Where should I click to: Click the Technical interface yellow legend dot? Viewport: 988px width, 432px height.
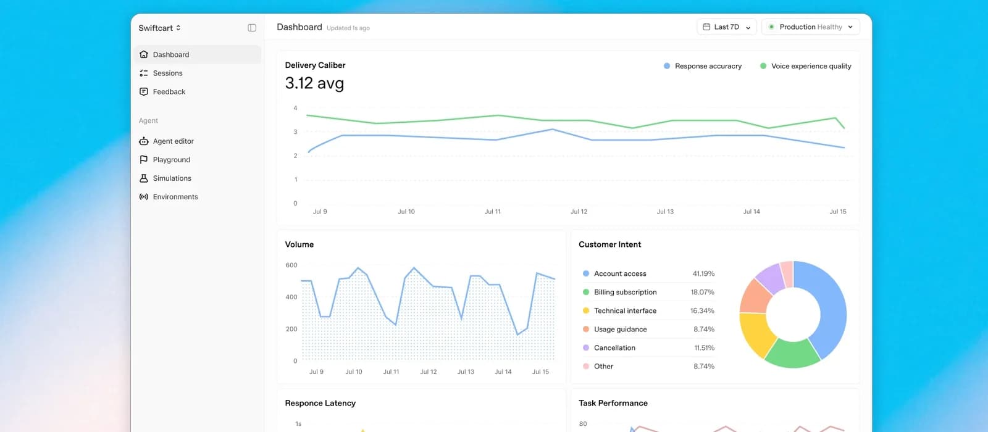[586, 310]
